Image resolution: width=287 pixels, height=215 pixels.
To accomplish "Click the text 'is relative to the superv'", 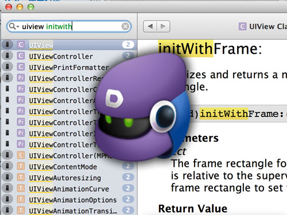I will click(x=229, y=176).
